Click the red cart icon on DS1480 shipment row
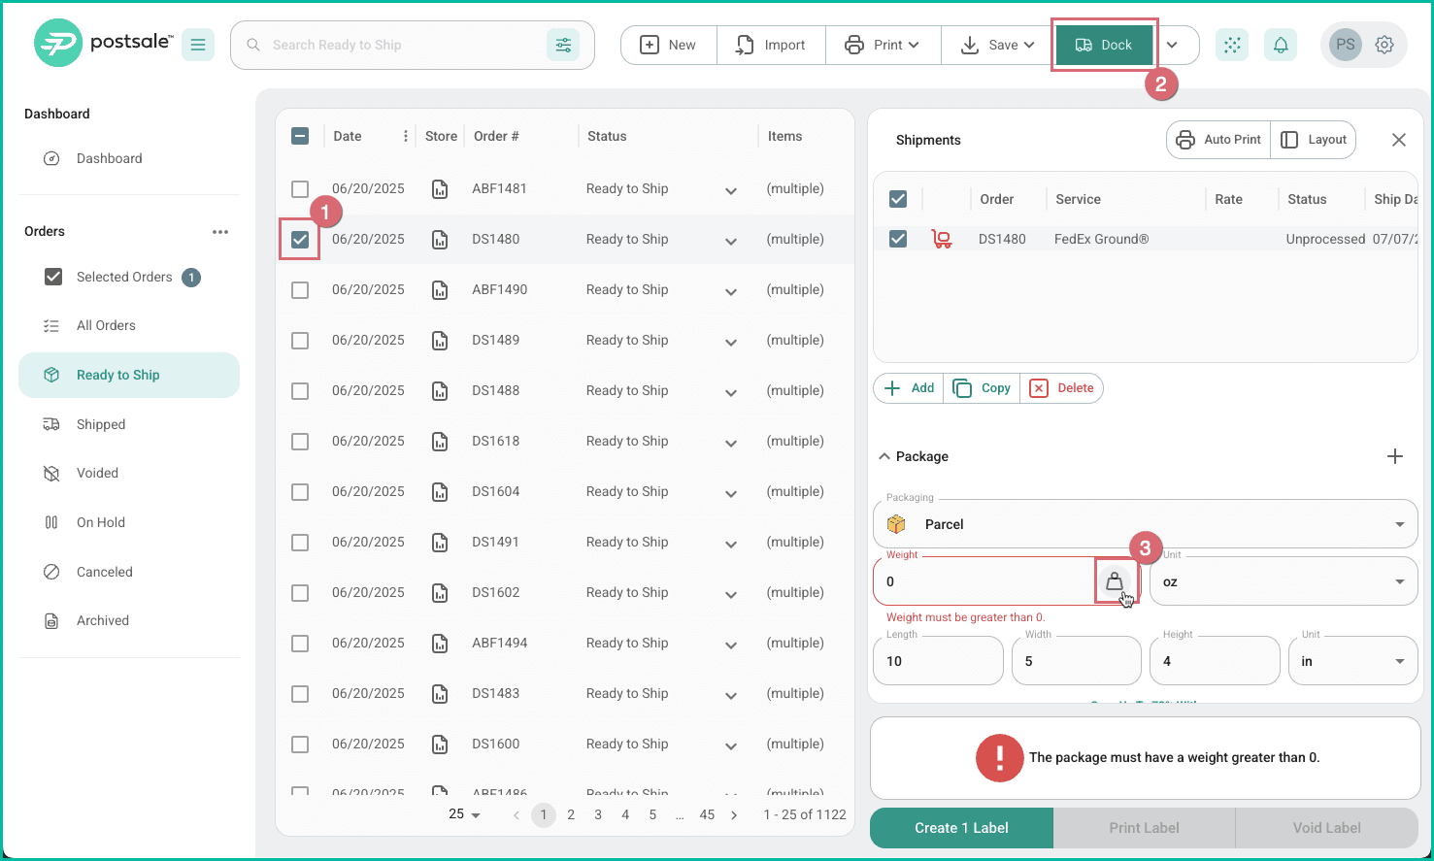The image size is (1434, 861). tap(942, 238)
